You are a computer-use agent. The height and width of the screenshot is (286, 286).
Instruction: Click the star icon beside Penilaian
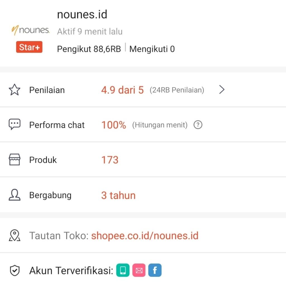(x=15, y=90)
